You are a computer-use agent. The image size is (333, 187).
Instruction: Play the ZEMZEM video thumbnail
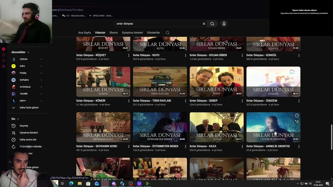click(273, 82)
